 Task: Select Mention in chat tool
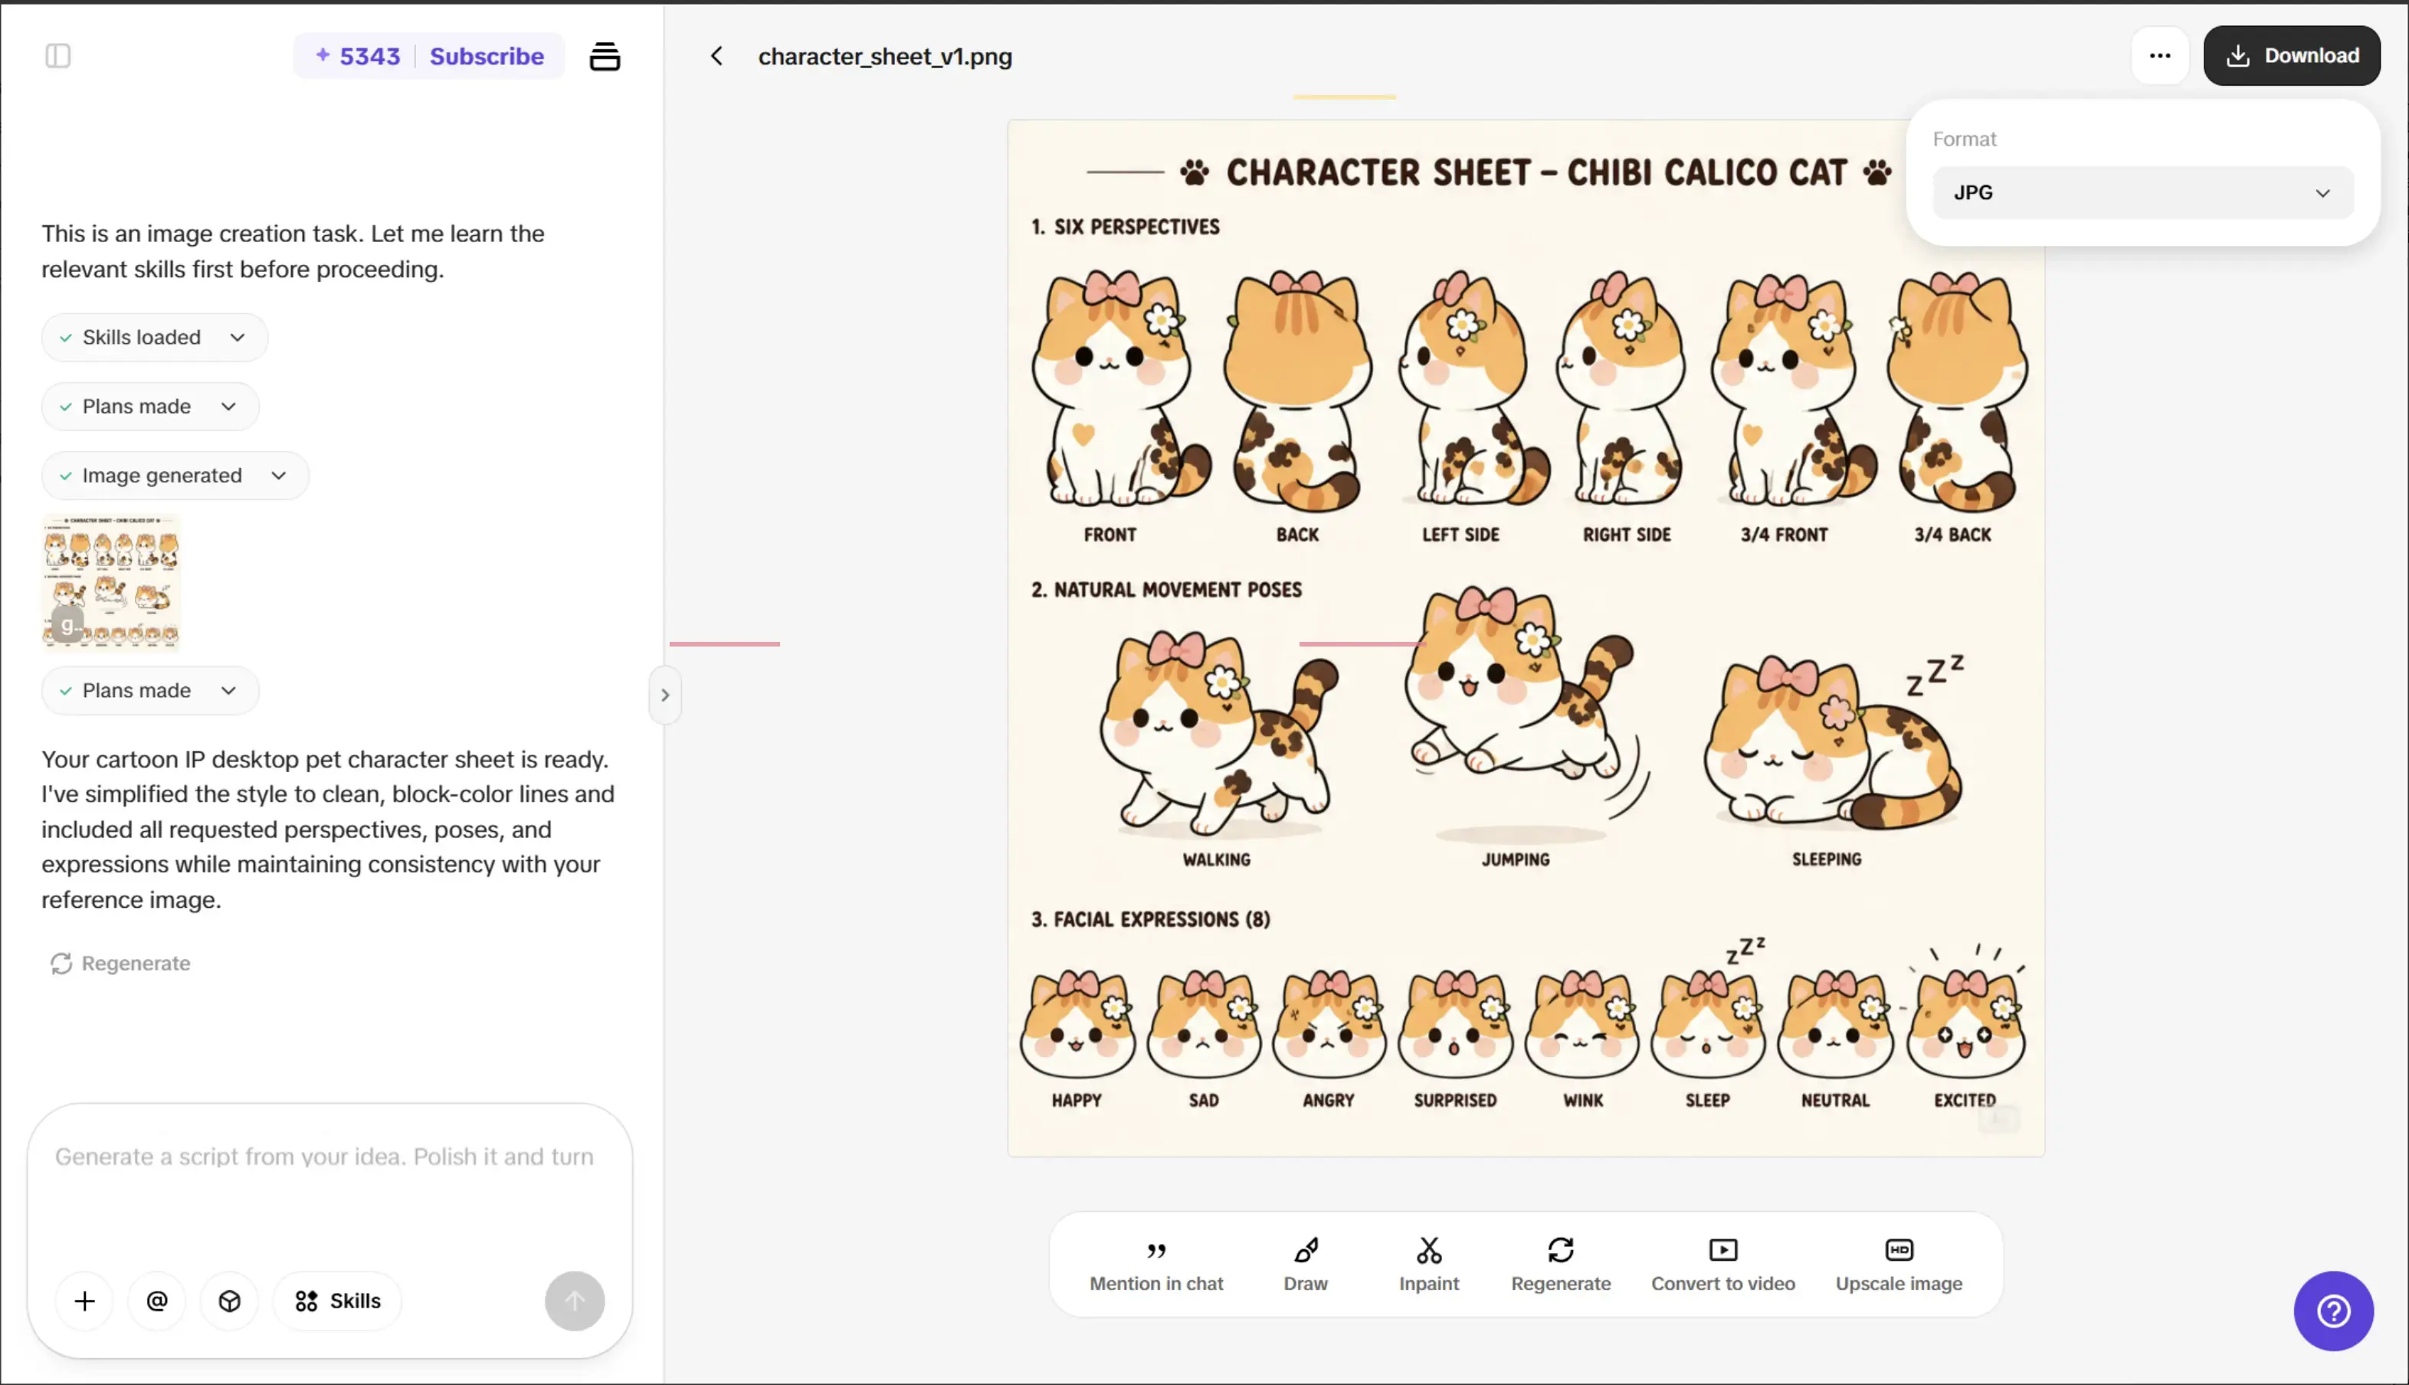tap(1156, 1265)
